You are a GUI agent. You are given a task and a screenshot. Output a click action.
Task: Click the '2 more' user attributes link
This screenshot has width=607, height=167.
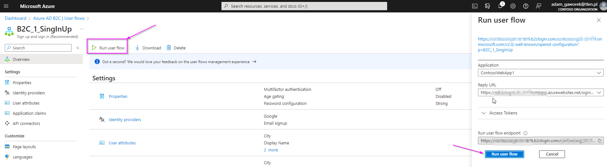tap(271, 150)
